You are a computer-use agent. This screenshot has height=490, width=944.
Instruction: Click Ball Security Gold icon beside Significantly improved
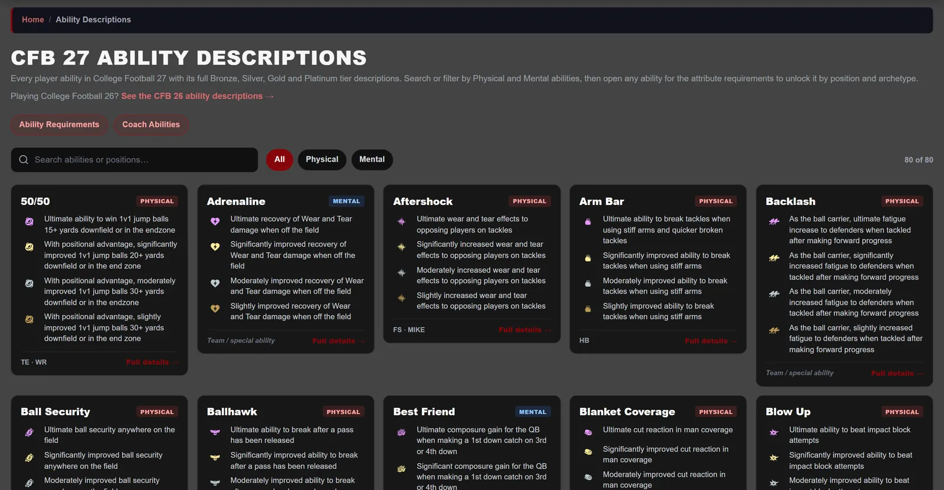click(29, 458)
